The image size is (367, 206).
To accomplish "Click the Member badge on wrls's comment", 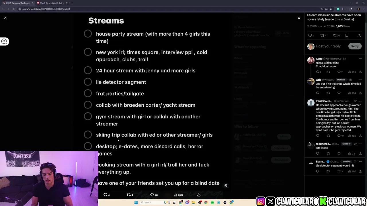I will click(x=341, y=80).
